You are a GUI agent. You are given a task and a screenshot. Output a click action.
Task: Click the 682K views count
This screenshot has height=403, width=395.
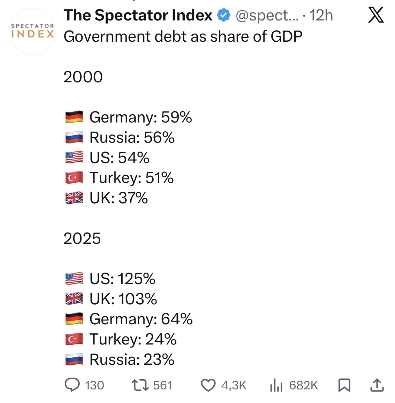(303, 385)
